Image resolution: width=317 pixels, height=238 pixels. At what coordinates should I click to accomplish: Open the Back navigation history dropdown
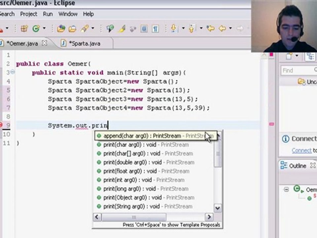[x=230, y=28]
